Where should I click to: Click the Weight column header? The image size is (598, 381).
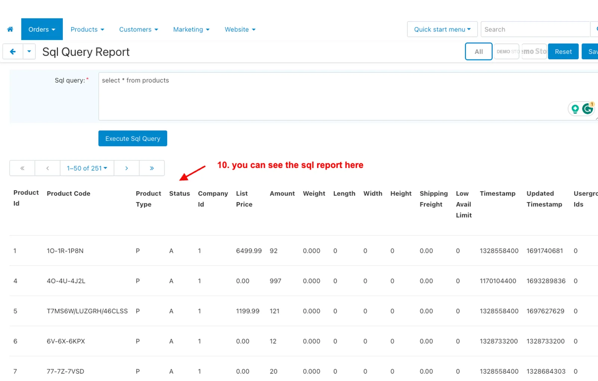314,193
